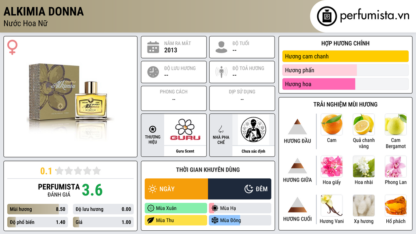This screenshot has height=234, width=416.
Task: Click the Hợp hương chính heading
Action: (345, 43)
